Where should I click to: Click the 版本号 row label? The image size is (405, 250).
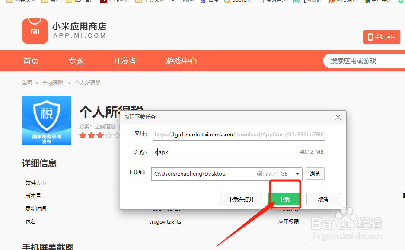coord(33,196)
